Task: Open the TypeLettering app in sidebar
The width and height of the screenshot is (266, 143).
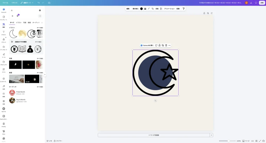Action: (4, 117)
